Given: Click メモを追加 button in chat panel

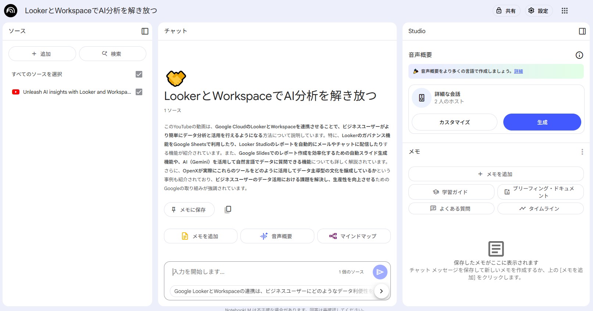Looking at the screenshot, I should pyautogui.click(x=201, y=236).
